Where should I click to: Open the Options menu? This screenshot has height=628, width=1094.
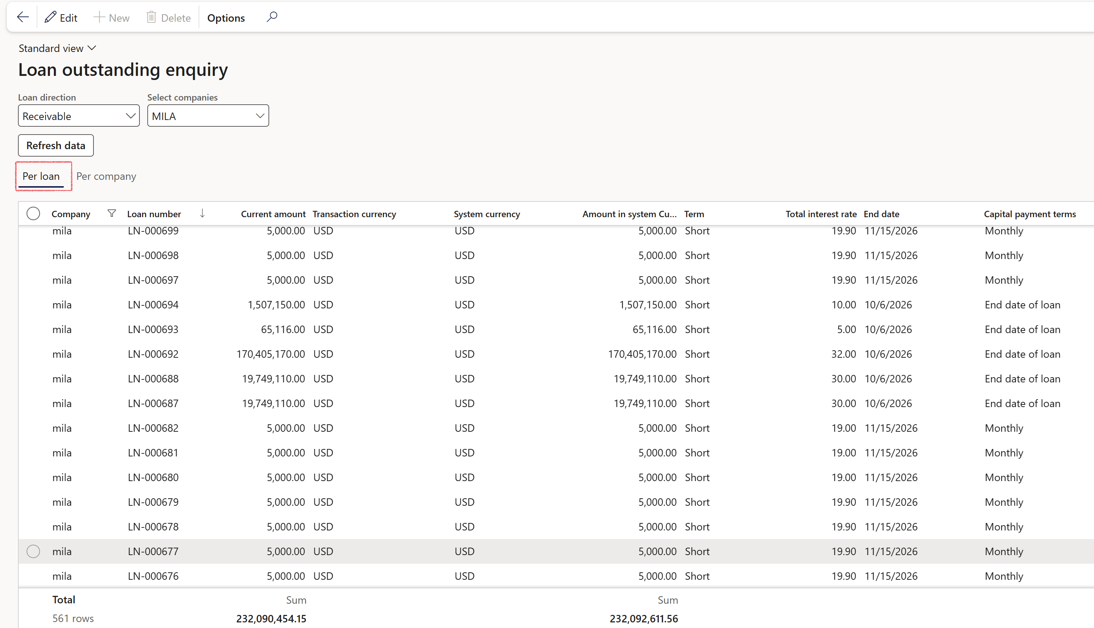[226, 18]
